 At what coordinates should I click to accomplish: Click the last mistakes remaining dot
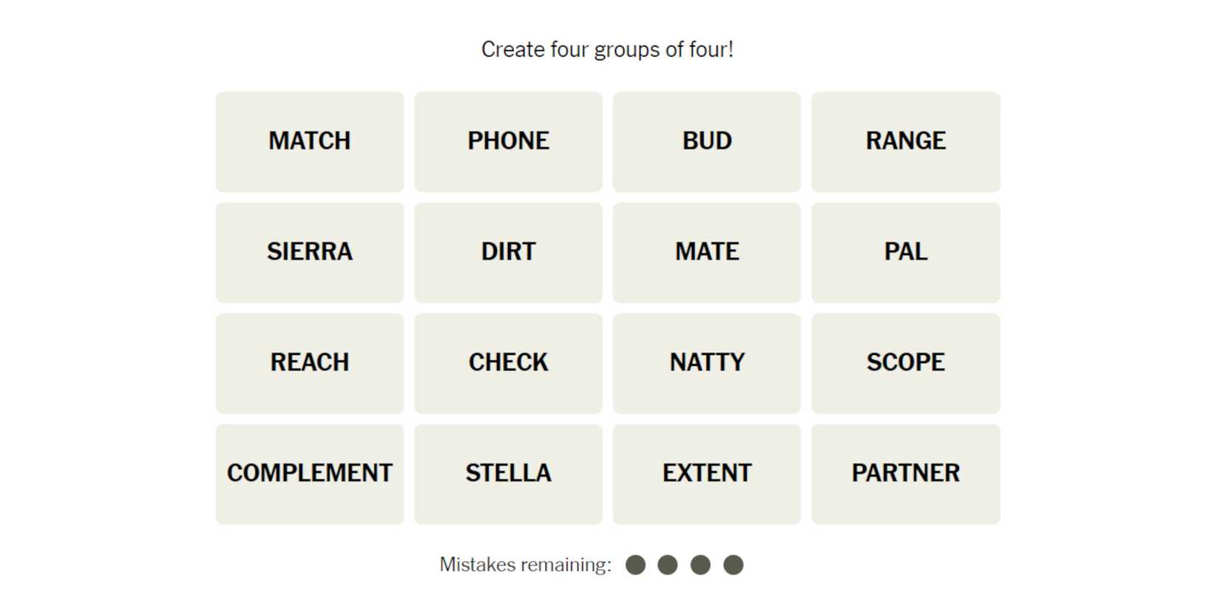[x=733, y=565]
